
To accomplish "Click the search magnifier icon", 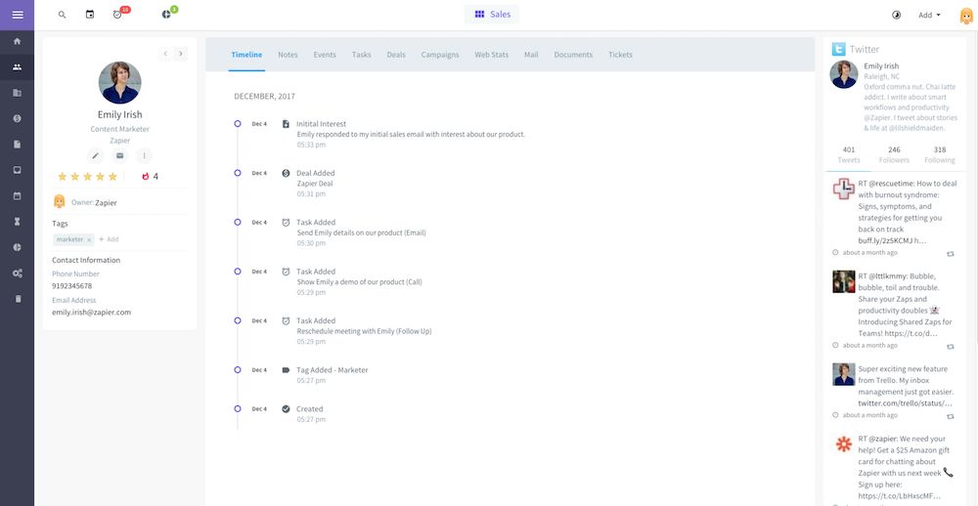I will [63, 15].
